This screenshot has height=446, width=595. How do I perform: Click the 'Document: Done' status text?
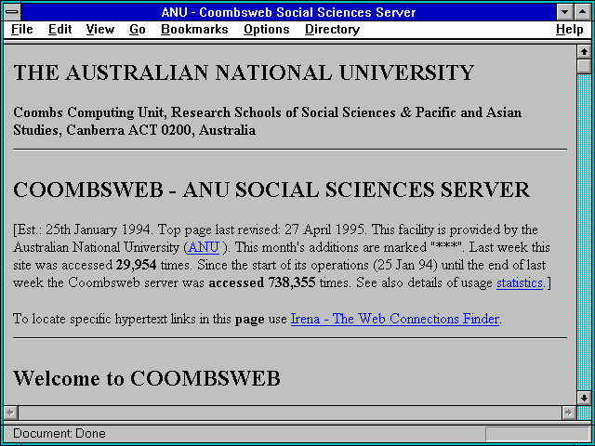(x=59, y=433)
